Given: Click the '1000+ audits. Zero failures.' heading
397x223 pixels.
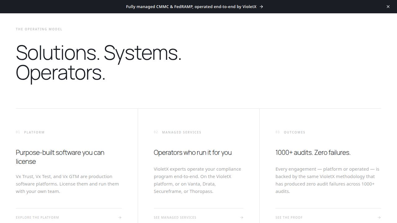Looking at the screenshot, I should coord(313,152).
